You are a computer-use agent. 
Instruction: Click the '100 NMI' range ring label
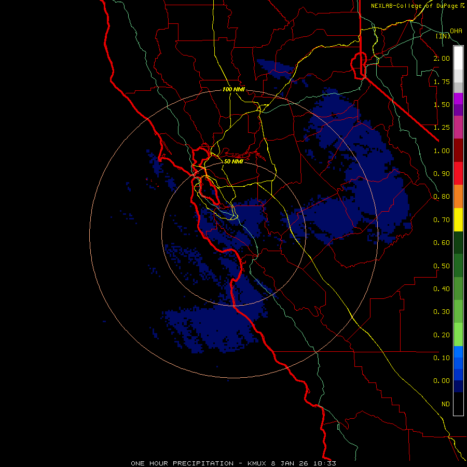[x=233, y=89]
